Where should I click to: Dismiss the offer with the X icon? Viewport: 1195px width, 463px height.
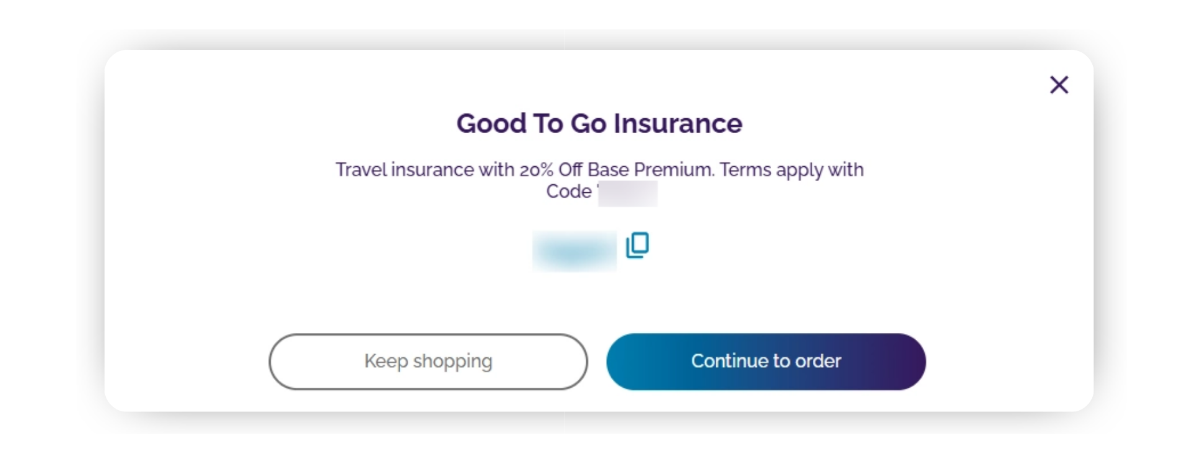(1059, 85)
